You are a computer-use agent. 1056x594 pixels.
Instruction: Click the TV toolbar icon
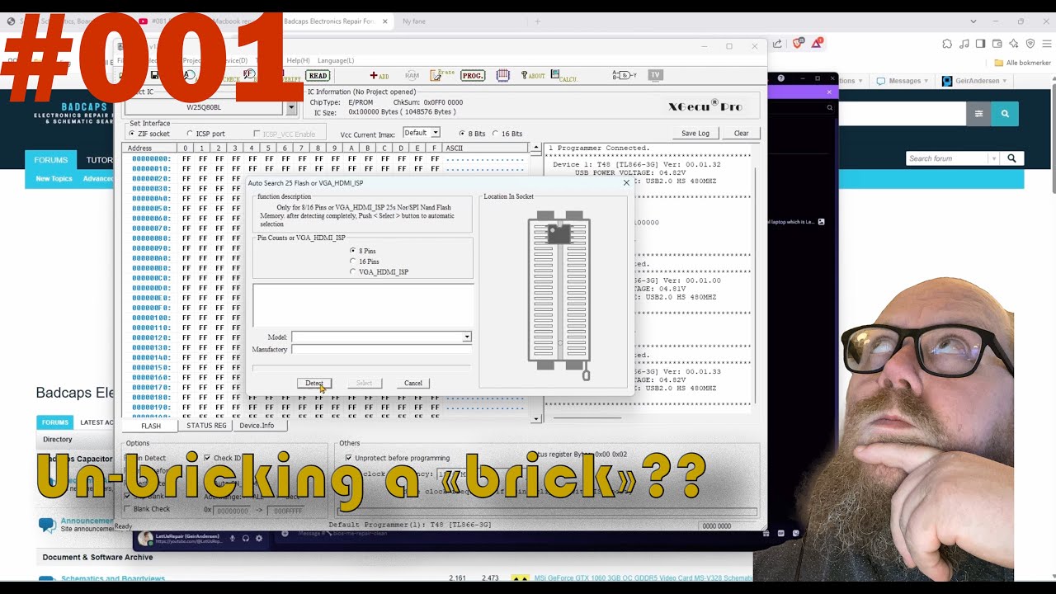pyautogui.click(x=656, y=75)
